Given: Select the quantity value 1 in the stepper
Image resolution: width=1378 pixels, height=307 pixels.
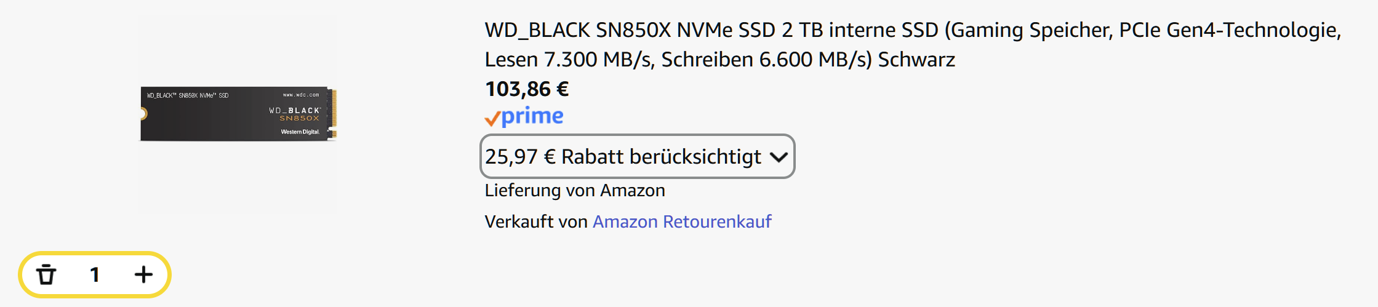Looking at the screenshot, I should click(95, 274).
